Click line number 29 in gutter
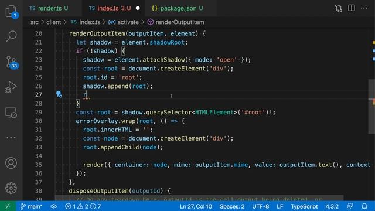The image size is (375, 211). click(x=39, y=112)
